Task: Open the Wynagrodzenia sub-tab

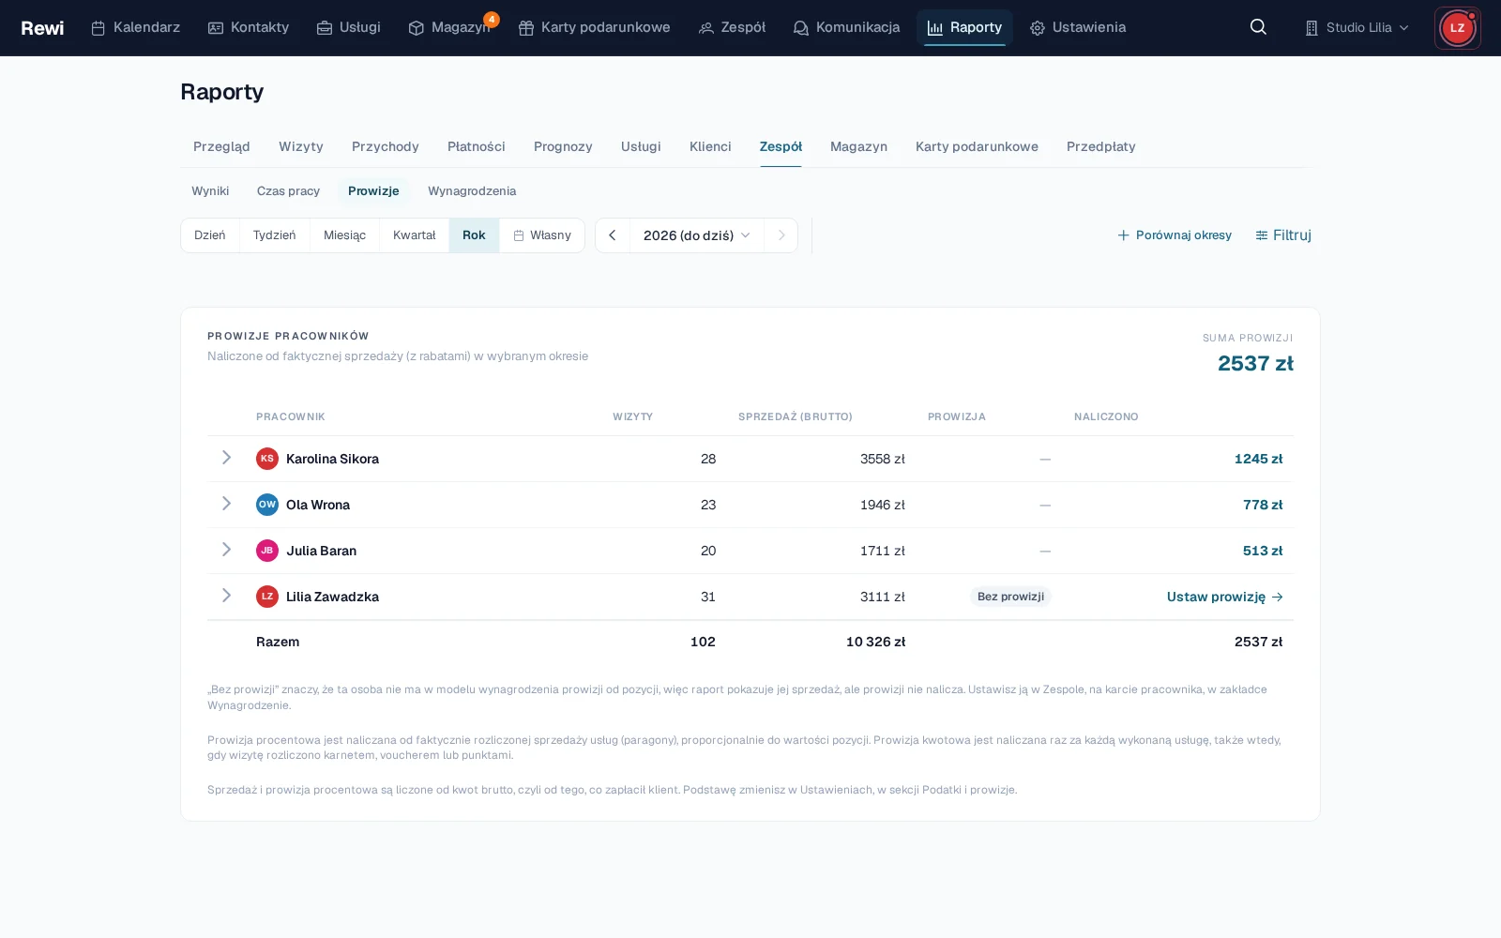Action: click(x=472, y=190)
